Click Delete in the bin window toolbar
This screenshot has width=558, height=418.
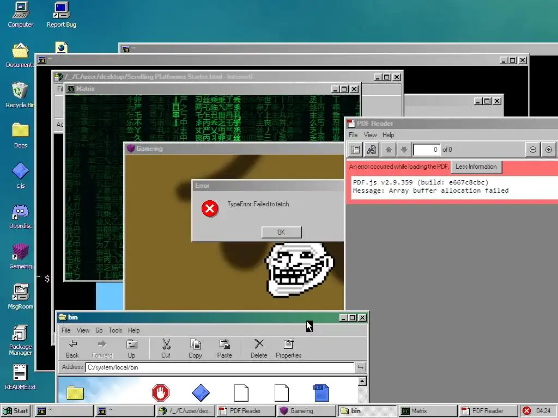click(x=259, y=349)
